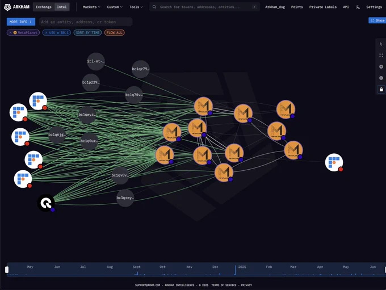This screenshot has width=386, height=290.
Task: Click the MORE INFO button
Action: point(20,22)
